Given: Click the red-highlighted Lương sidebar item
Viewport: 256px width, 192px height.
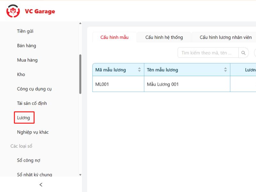Looking at the screenshot, I should click(24, 117).
